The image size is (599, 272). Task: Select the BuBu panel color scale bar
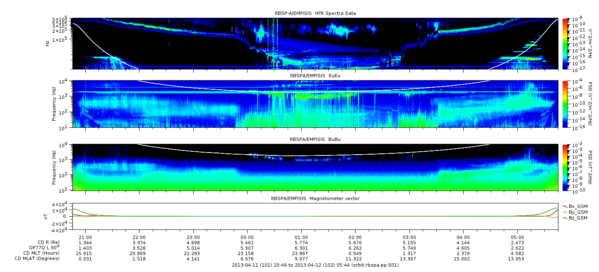[565, 167]
